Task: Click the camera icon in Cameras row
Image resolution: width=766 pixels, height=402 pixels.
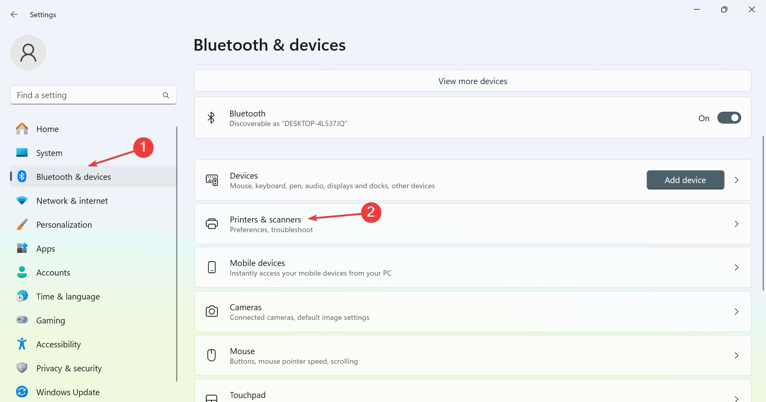Action: coord(212,311)
